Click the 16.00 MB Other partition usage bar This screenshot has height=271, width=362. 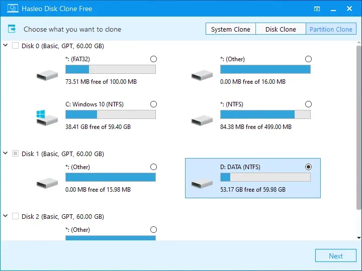[265, 69]
